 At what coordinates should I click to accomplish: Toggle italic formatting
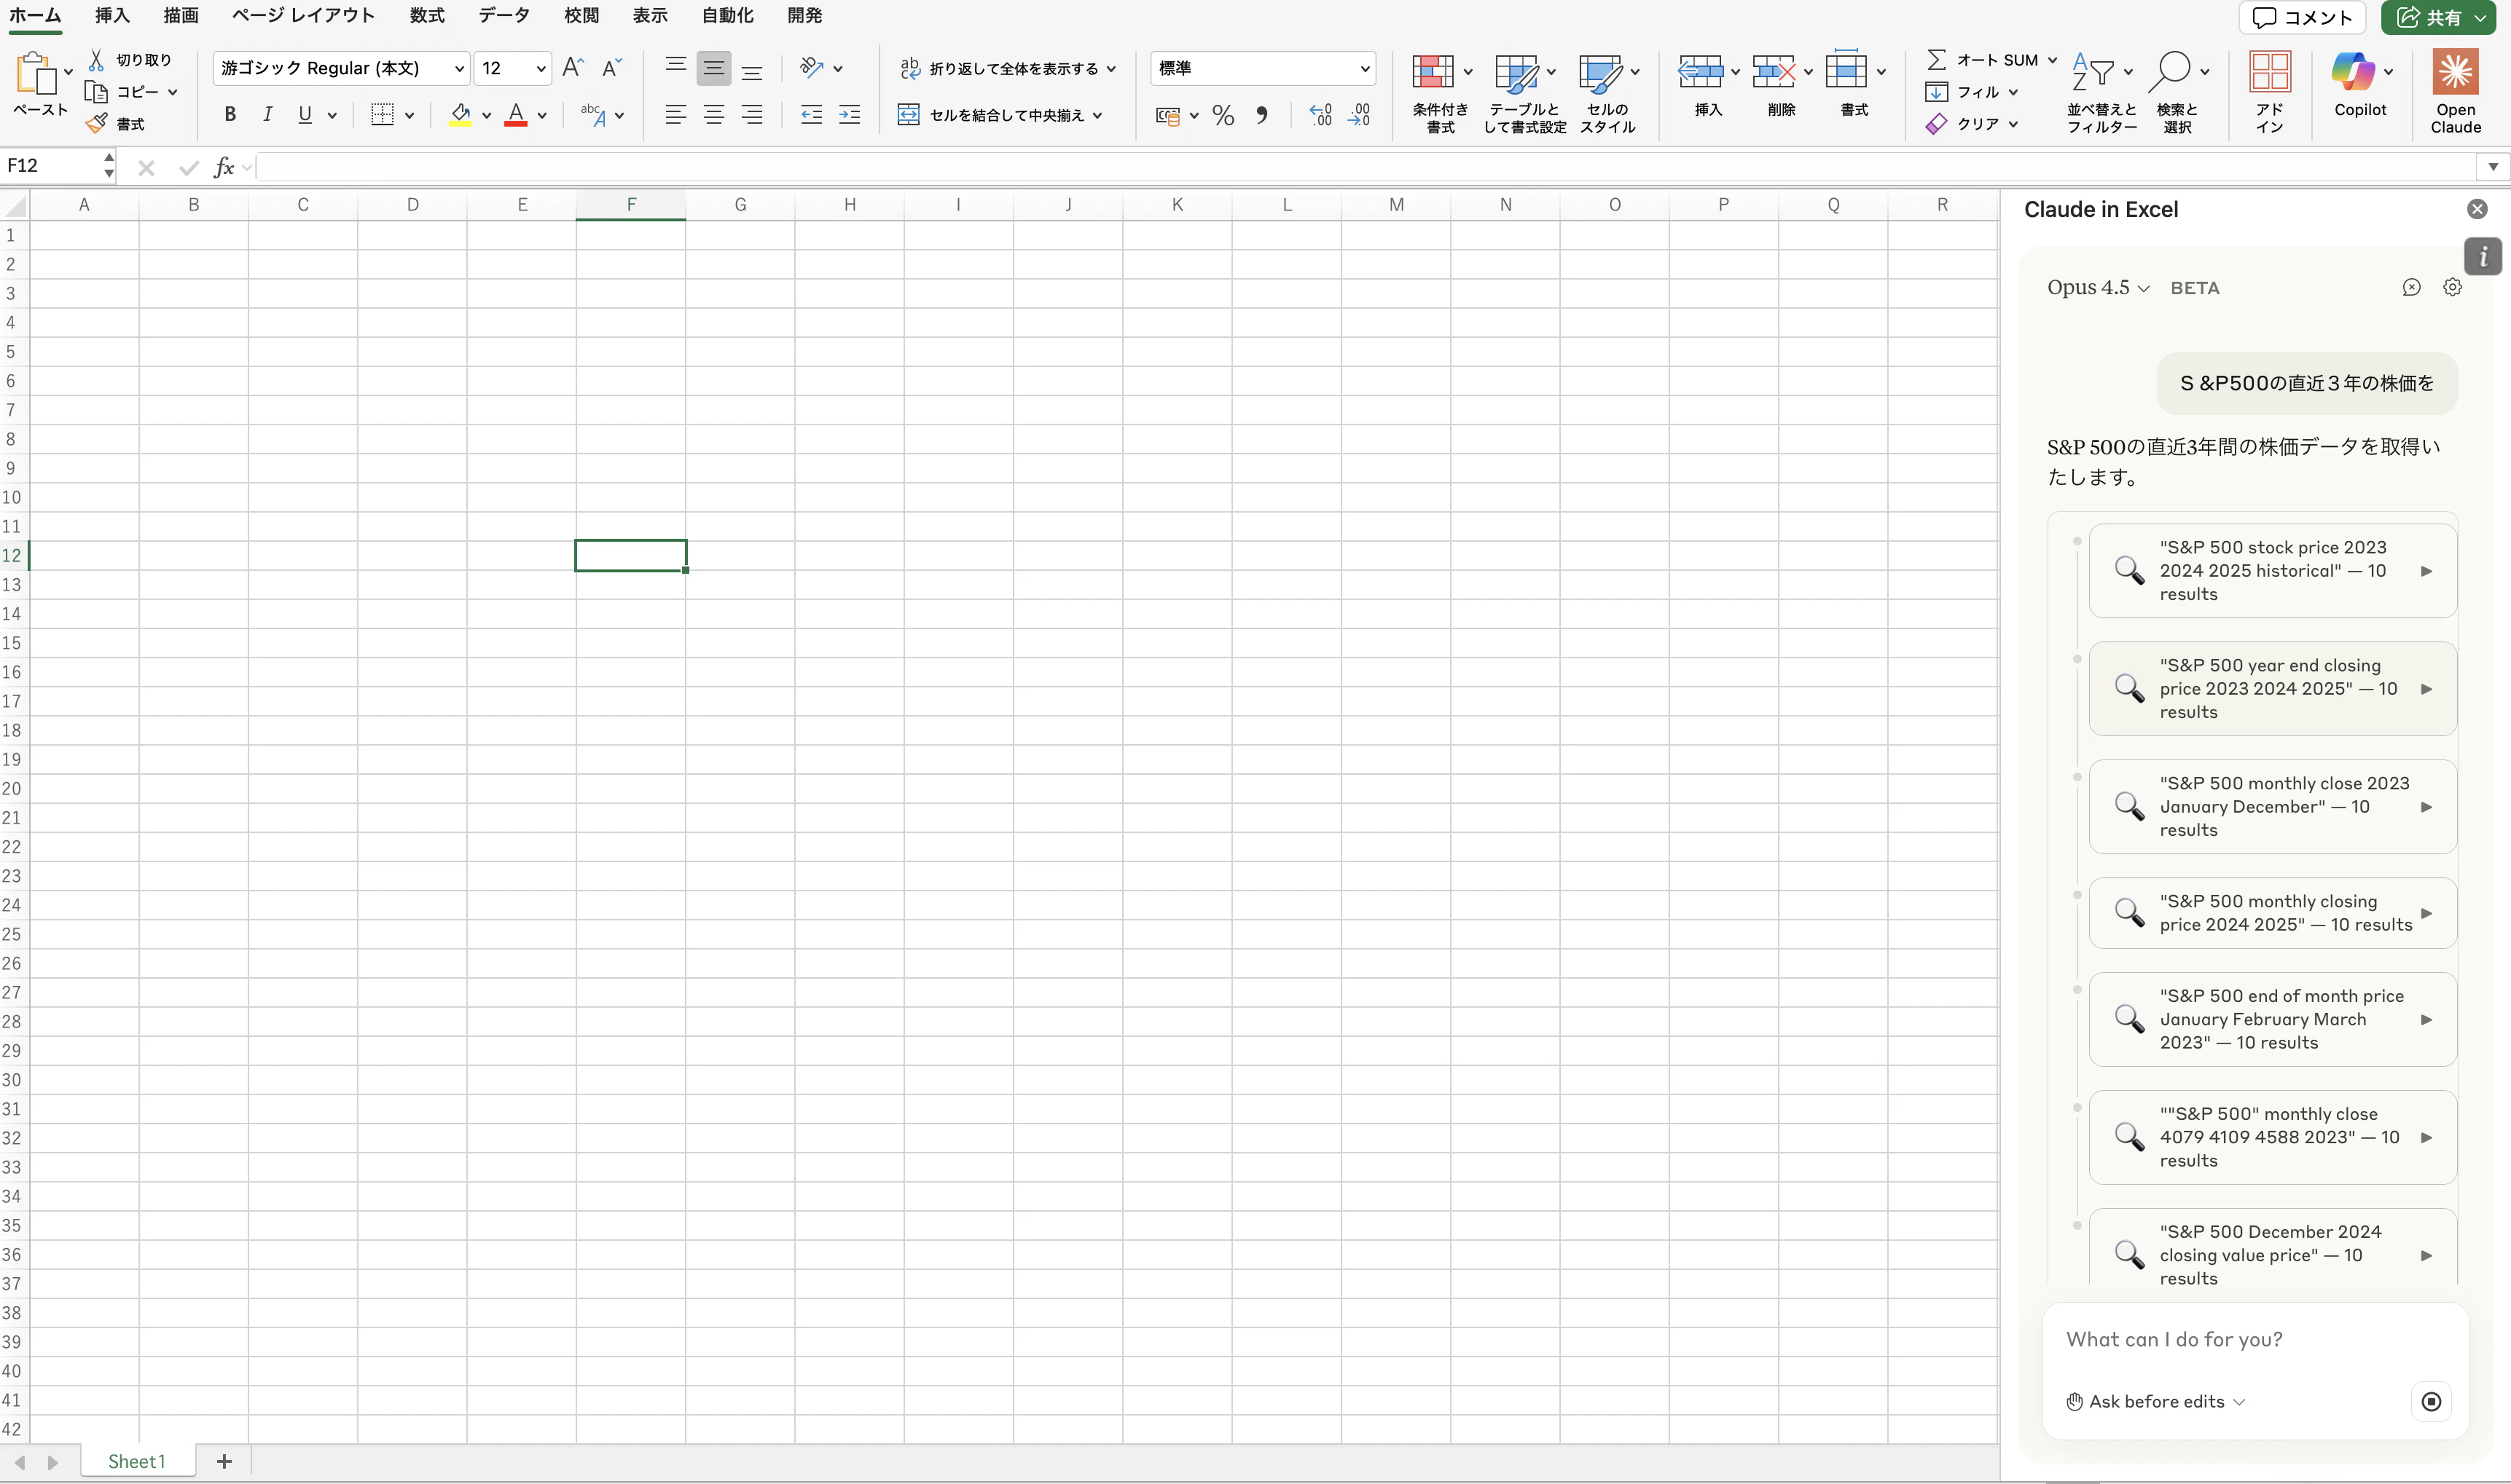pyautogui.click(x=267, y=115)
